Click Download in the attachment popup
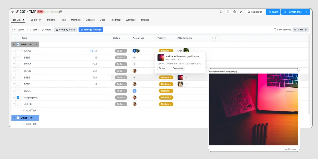Viewport: 318px width, 159px height. [x=176, y=68]
